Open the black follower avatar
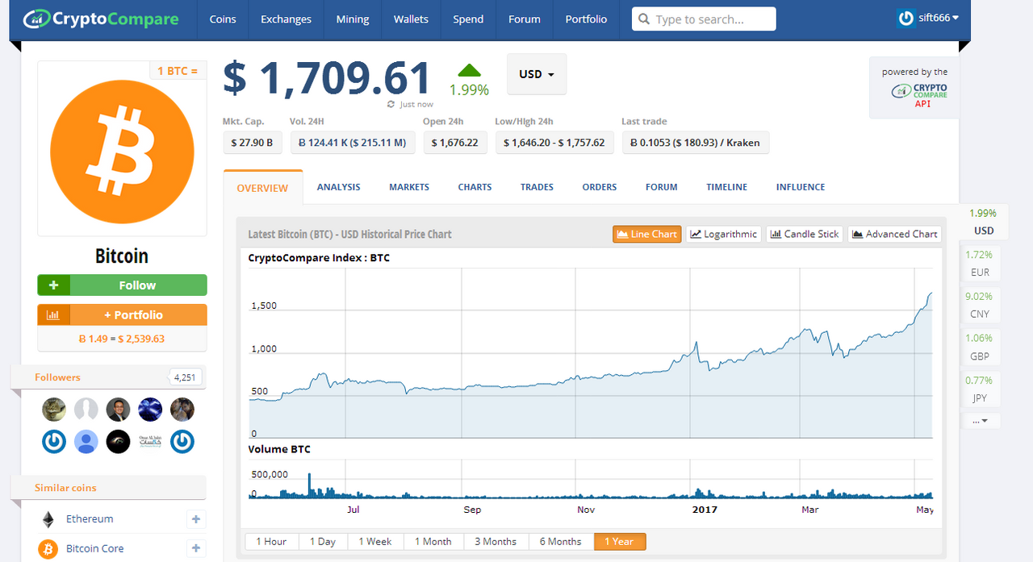 coord(118,441)
